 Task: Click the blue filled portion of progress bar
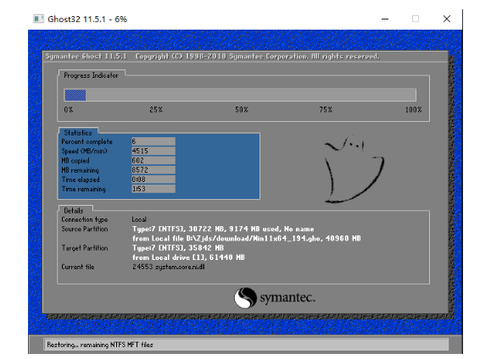pyautogui.click(x=75, y=95)
